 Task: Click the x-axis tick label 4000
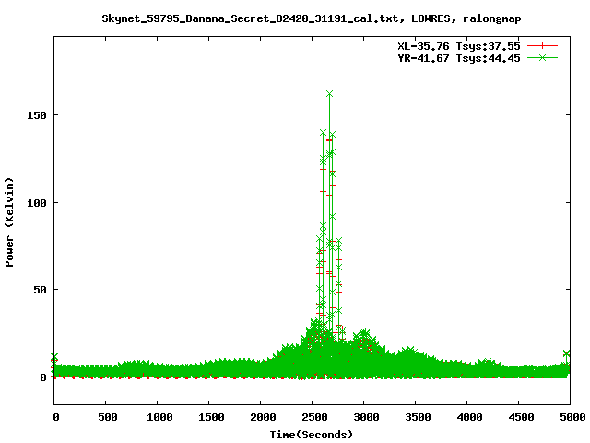[469, 417]
